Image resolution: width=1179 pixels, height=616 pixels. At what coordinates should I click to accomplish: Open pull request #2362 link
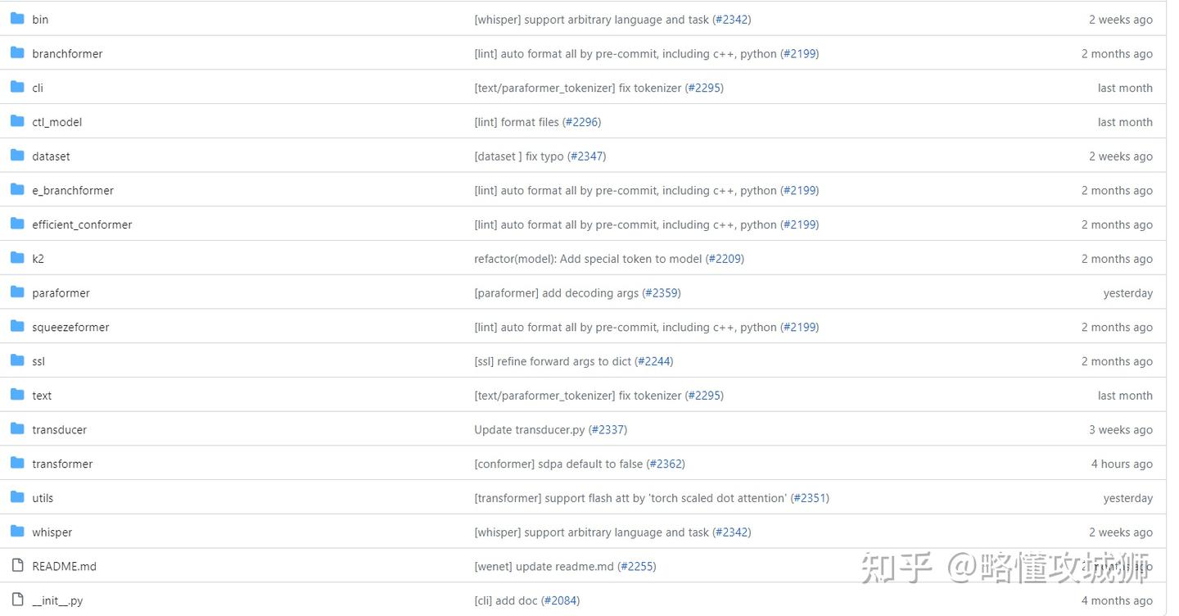click(666, 464)
